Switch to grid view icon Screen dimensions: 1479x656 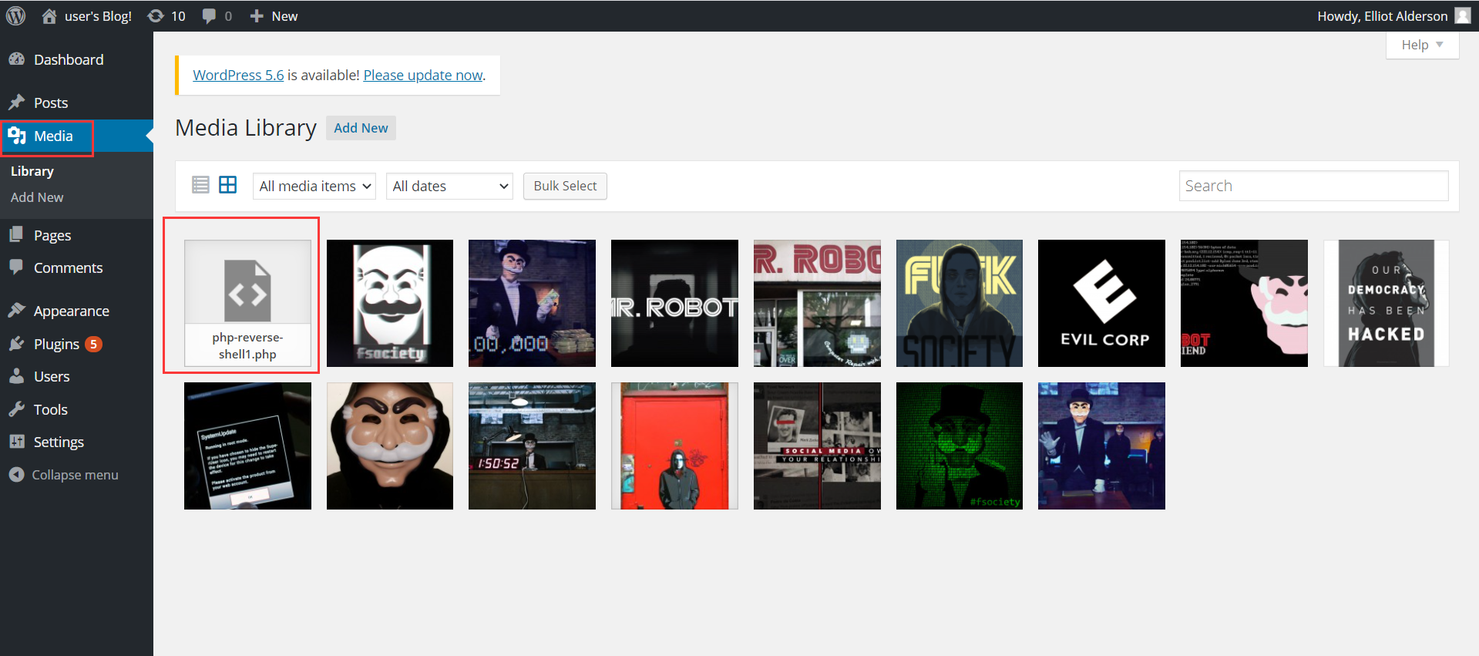tap(228, 185)
